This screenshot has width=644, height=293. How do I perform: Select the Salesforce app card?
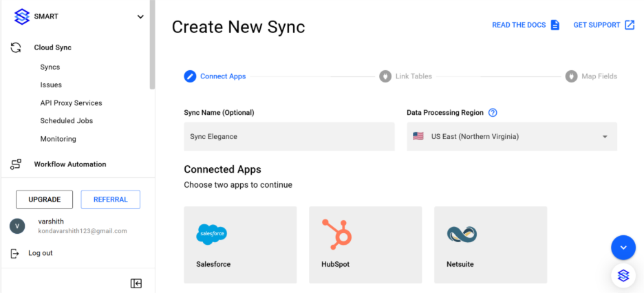click(x=240, y=245)
